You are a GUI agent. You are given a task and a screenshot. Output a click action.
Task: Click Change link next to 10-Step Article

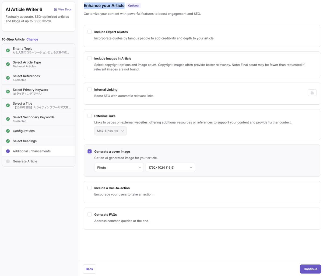click(x=32, y=39)
